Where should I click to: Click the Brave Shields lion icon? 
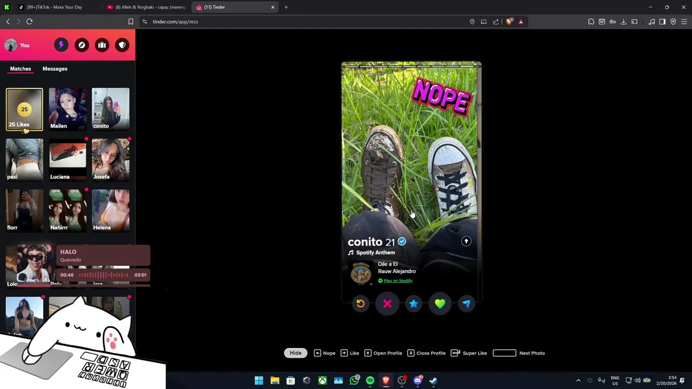click(x=509, y=22)
